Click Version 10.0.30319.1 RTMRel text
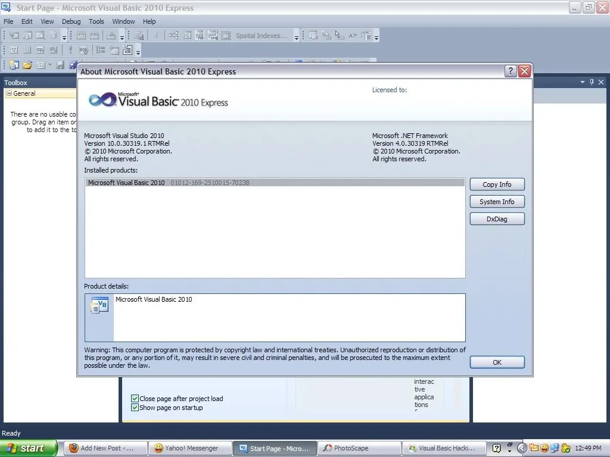The width and height of the screenshot is (610, 457). click(x=127, y=143)
